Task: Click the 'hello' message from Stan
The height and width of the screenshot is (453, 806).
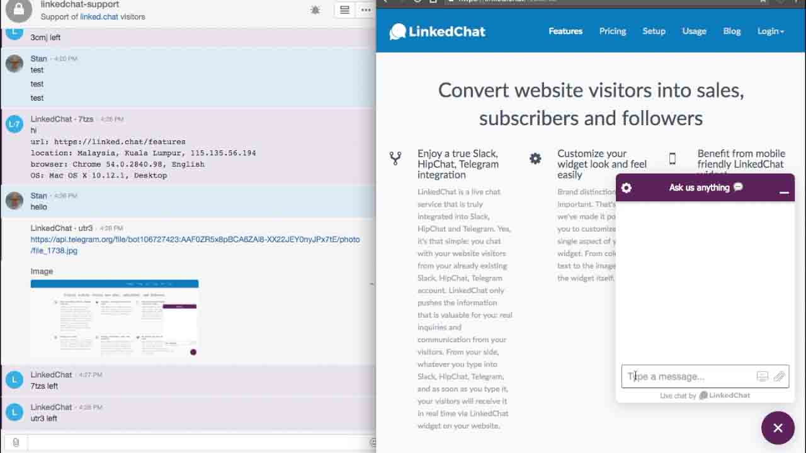Action: (39, 207)
